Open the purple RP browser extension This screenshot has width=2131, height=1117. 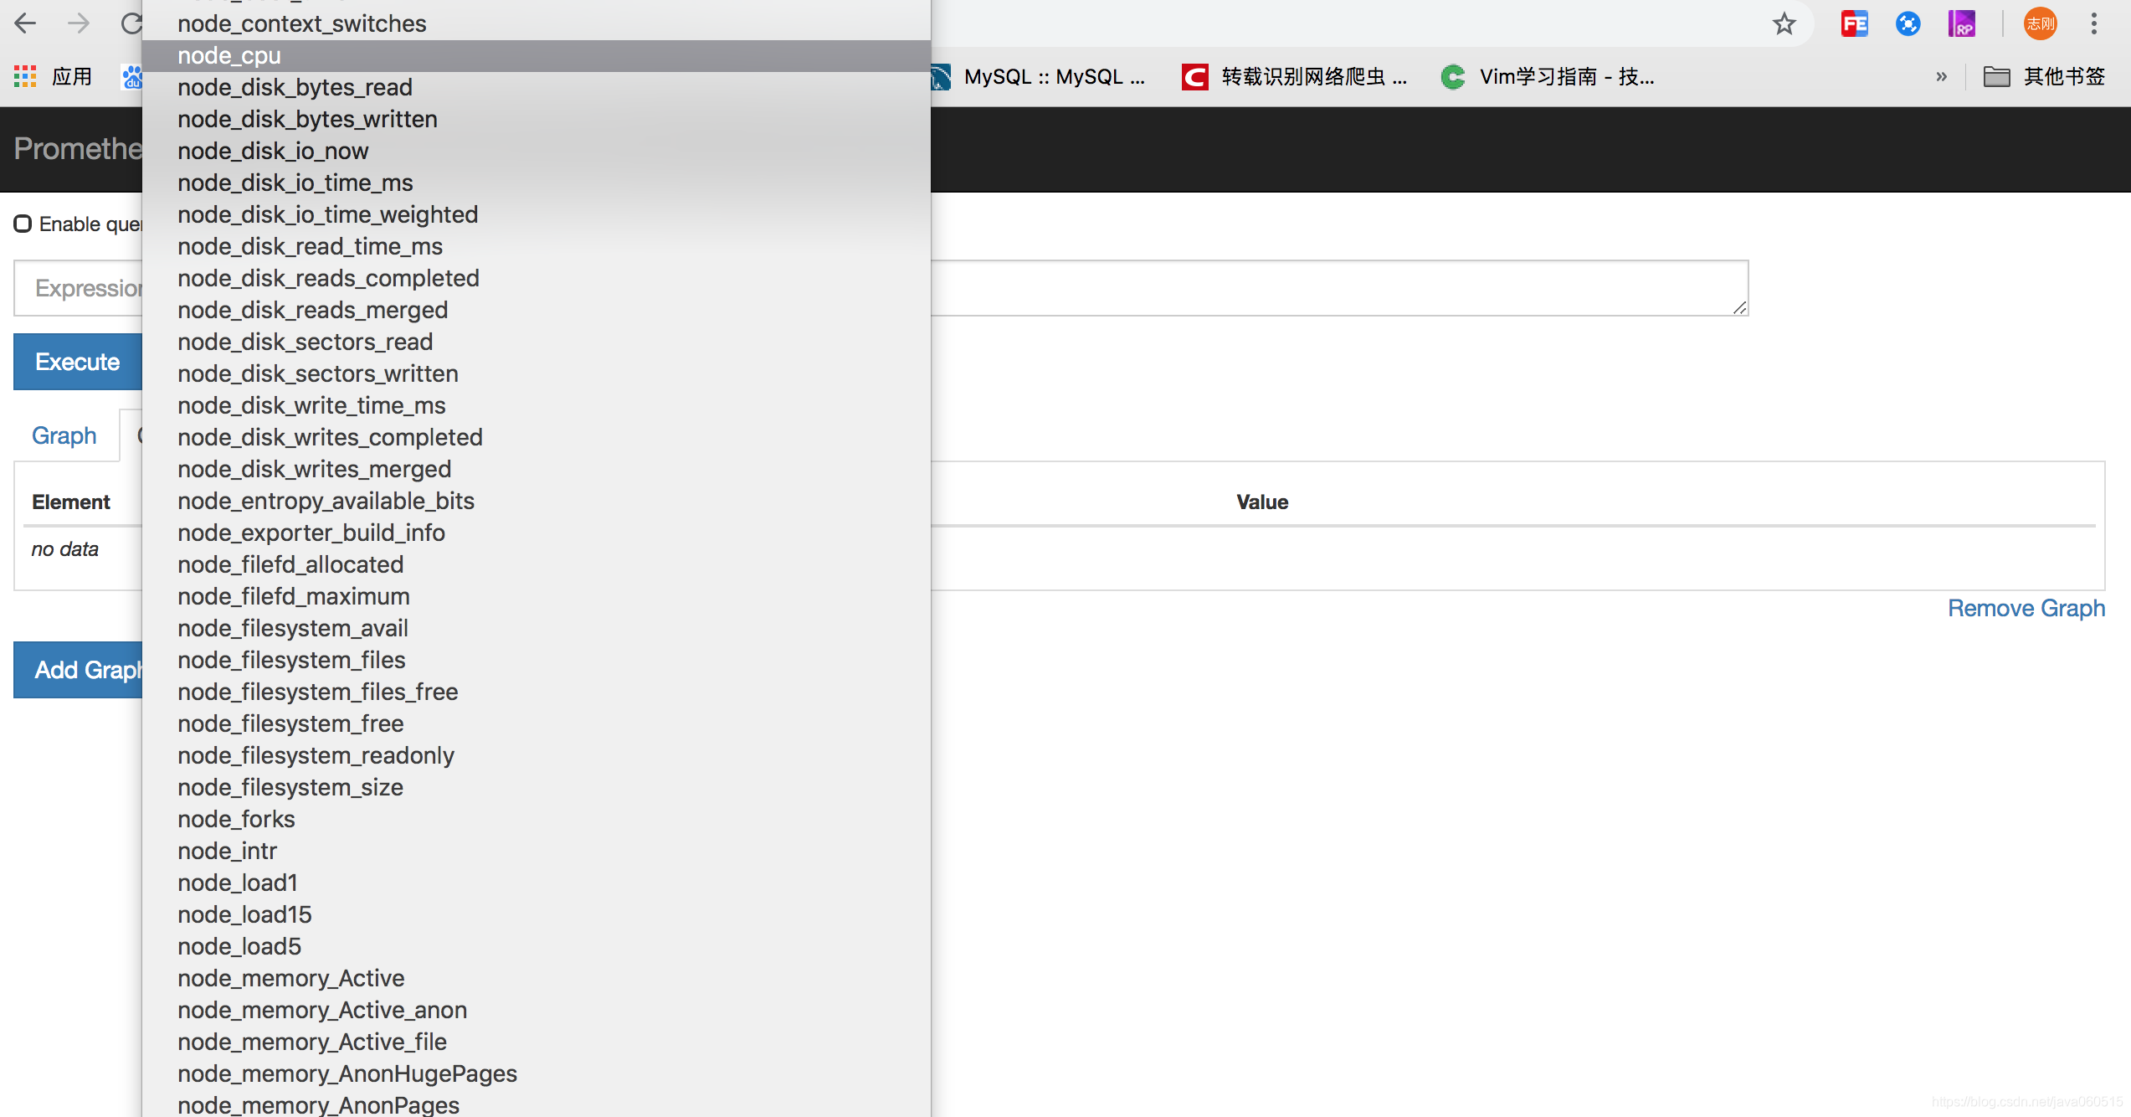pos(1961,23)
